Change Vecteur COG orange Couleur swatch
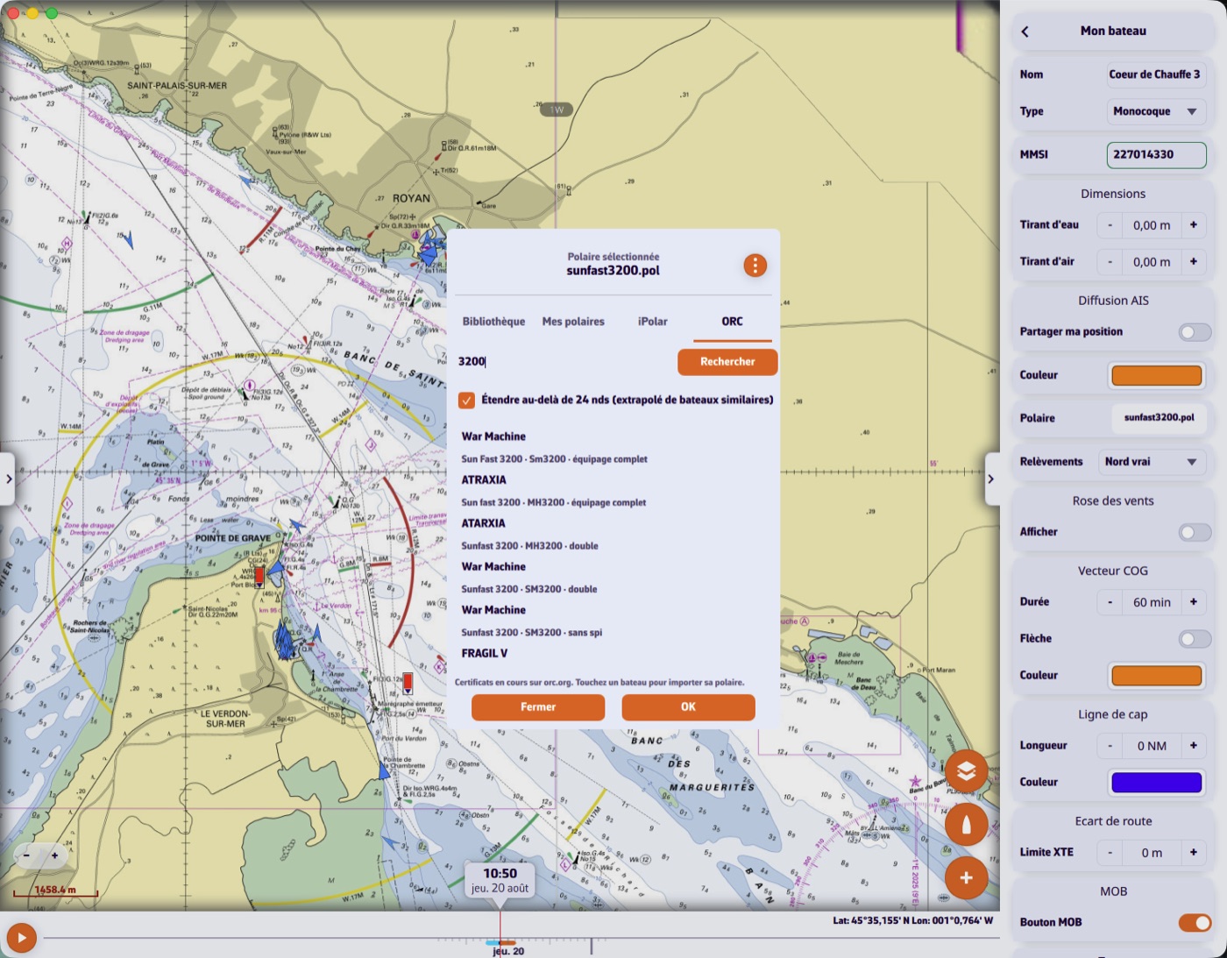This screenshot has height=958, width=1227. tap(1156, 676)
